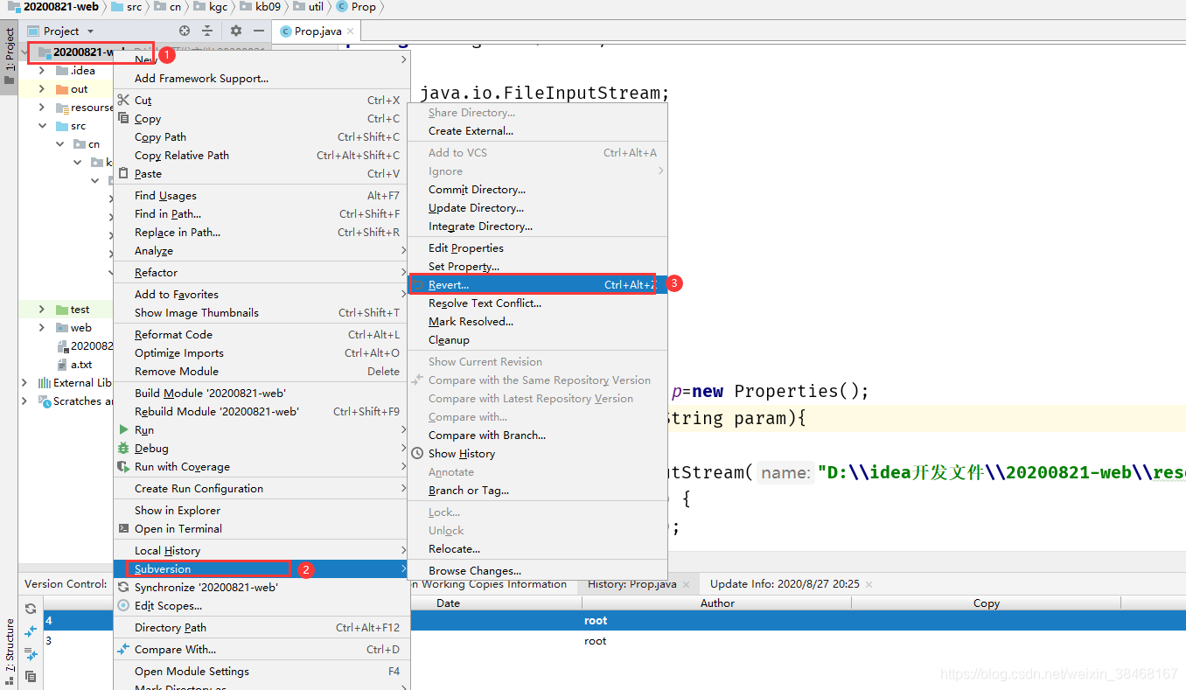
Task: Click the Run with Coverage shield icon
Action: 123,466
